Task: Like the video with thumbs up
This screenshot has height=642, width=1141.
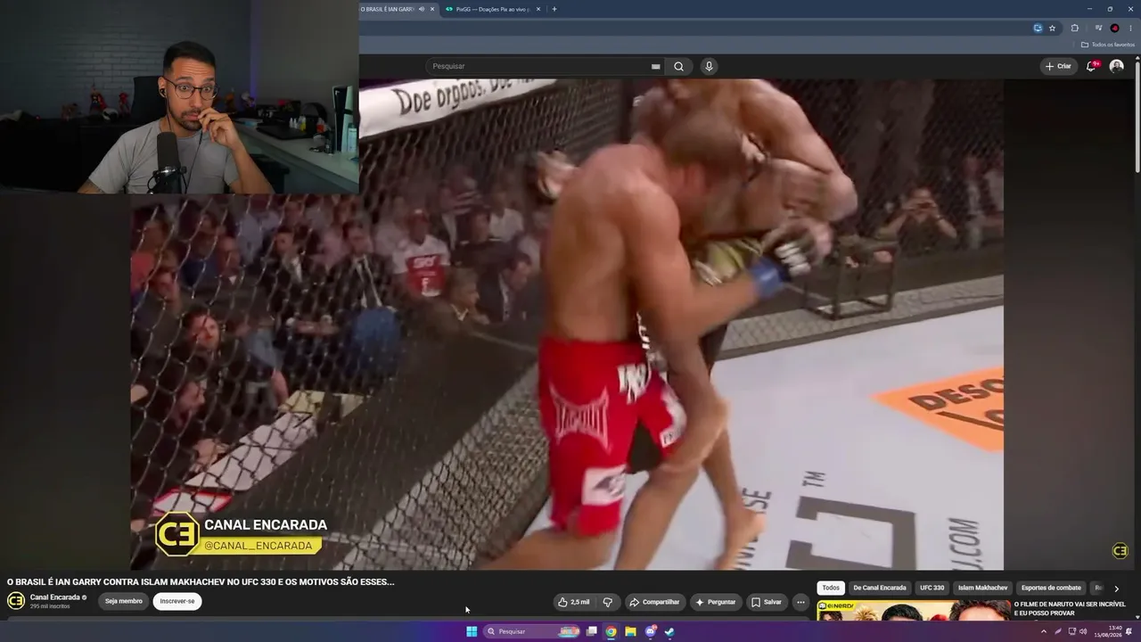Action: pyautogui.click(x=573, y=602)
